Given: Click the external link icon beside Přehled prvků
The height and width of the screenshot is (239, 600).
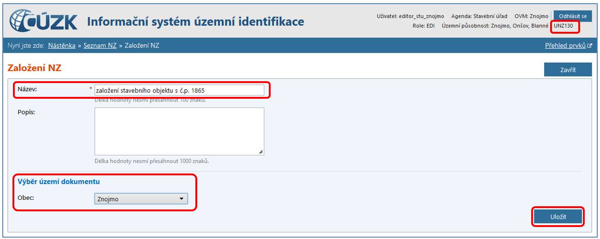Looking at the screenshot, I should (589, 46).
